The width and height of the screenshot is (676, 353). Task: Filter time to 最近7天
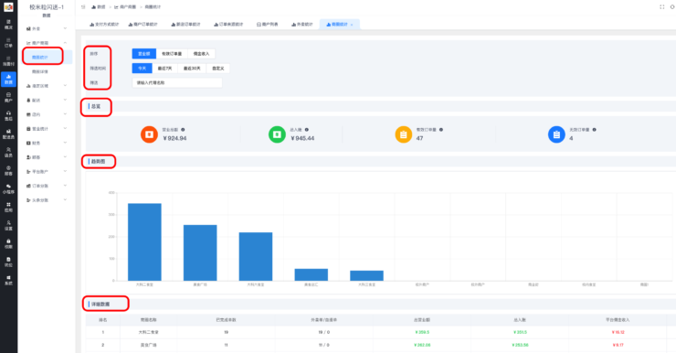(164, 69)
